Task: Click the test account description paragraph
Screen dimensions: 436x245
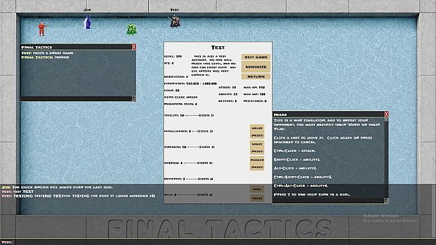Action: (x=214, y=66)
